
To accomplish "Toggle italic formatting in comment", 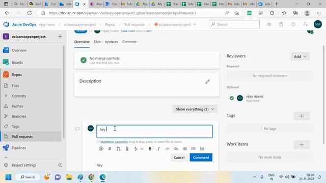I will pyautogui.click(x=158, y=148).
